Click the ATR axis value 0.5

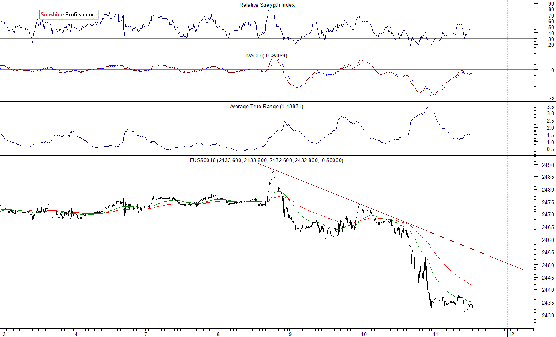550,149
